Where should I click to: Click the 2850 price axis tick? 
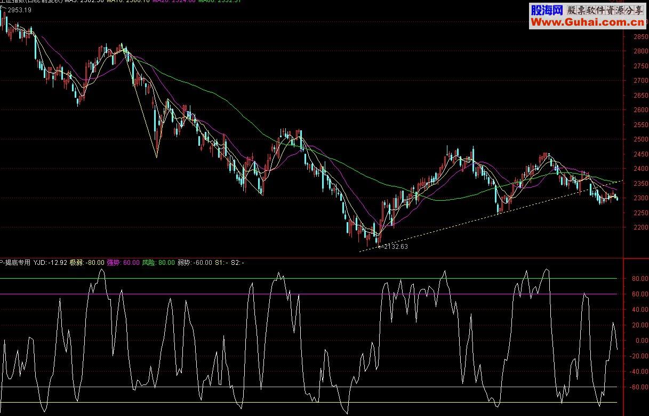[640, 37]
